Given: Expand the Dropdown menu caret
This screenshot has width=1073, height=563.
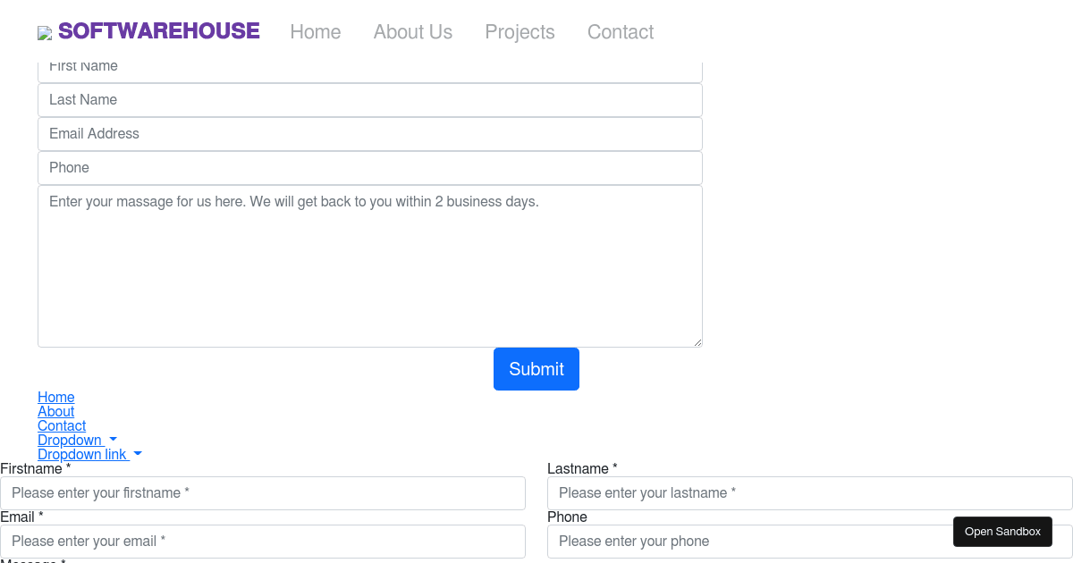Looking at the screenshot, I should click(111, 440).
